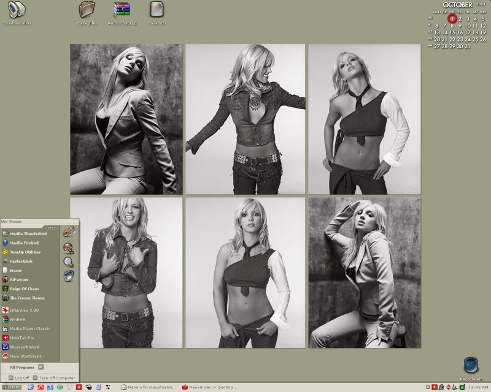Open PerfectDisk in the Start menu

21,261
